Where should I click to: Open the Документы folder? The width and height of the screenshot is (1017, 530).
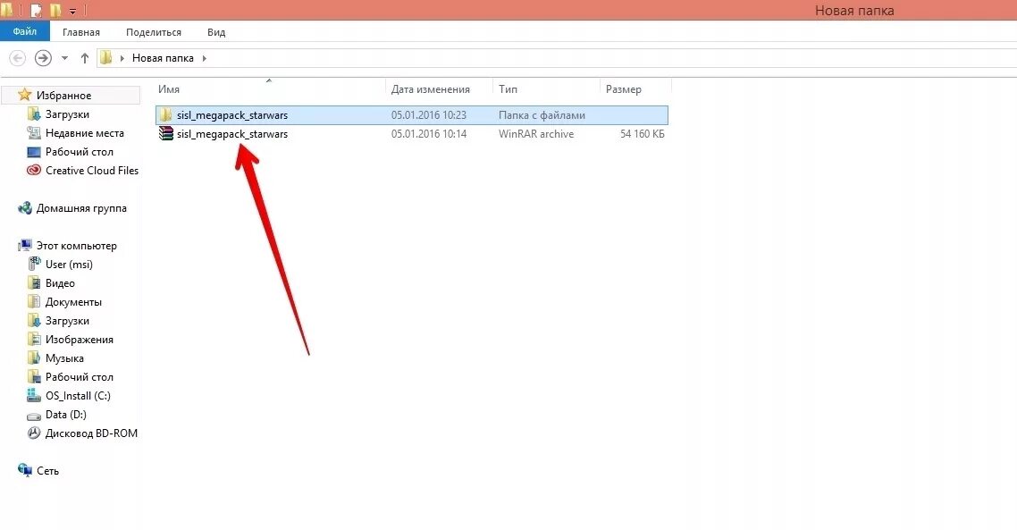pyautogui.click(x=73, y=302)
